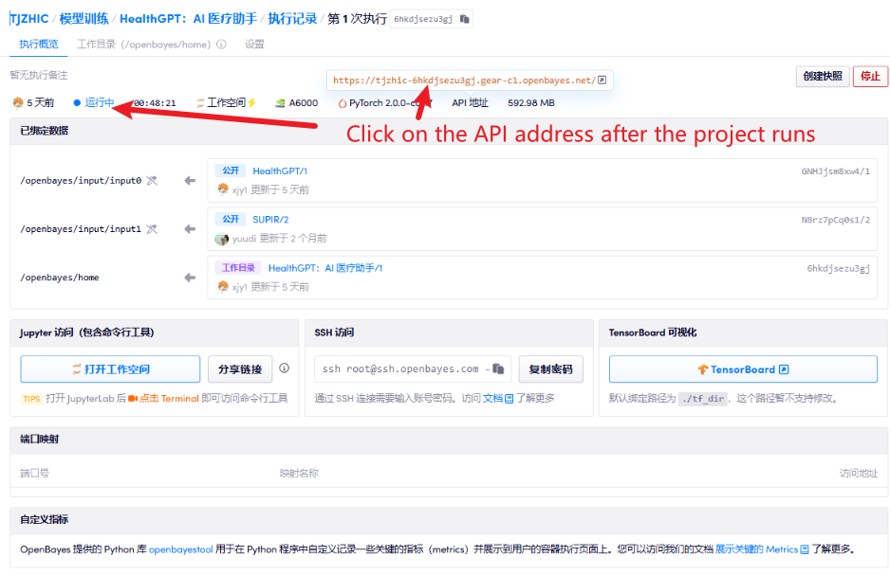
Task: Open the HealthGPT/1 dataset link
Action: pos(280,171)
